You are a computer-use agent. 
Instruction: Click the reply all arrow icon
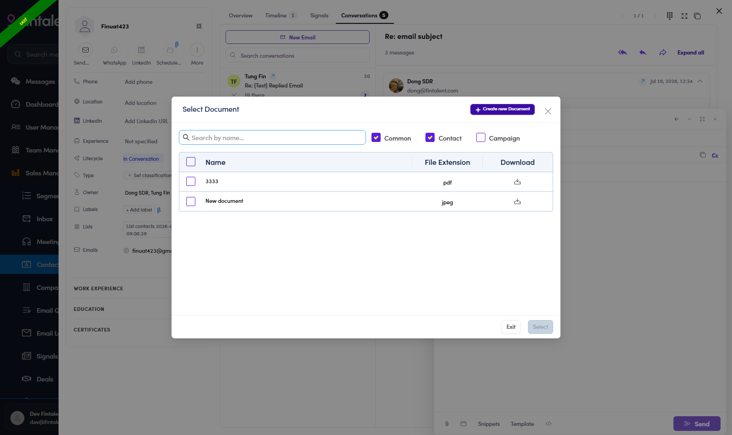click(623, 53)
